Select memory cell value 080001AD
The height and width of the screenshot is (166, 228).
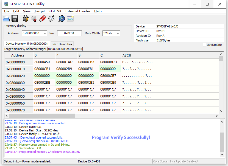pos(66,62)
